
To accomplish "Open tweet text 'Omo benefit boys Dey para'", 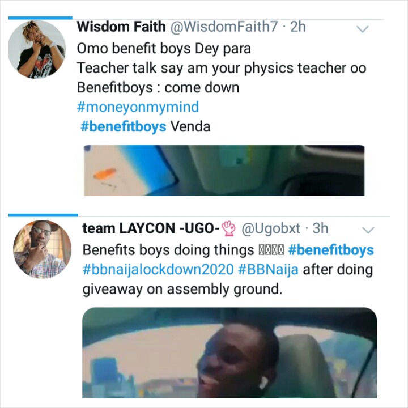I will coord(164,49).
